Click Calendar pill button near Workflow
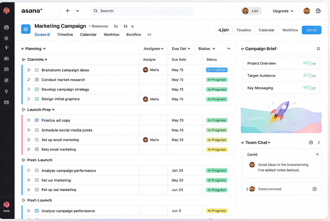This screenshot has height=221, width=330. click(x=267, y=30)
